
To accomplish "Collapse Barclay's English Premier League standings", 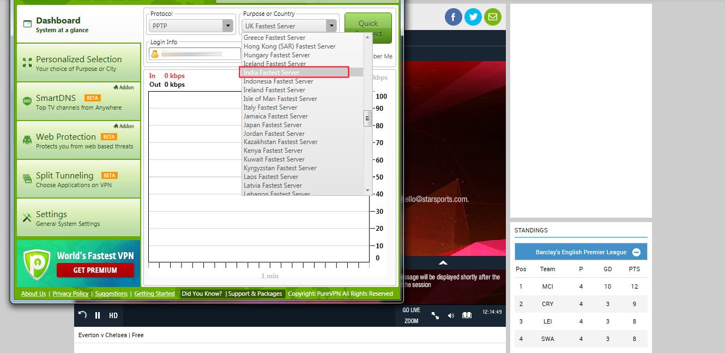I will [x=636, y=252].
